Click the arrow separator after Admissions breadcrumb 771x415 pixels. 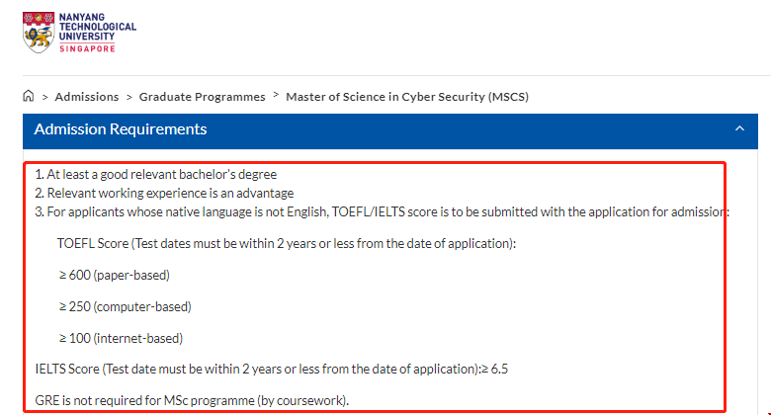[128, 97]
